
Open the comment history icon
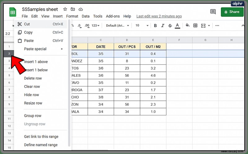tap(213, 12)
